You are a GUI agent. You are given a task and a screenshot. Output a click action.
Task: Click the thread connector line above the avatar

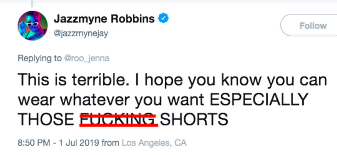coord(32,3)
